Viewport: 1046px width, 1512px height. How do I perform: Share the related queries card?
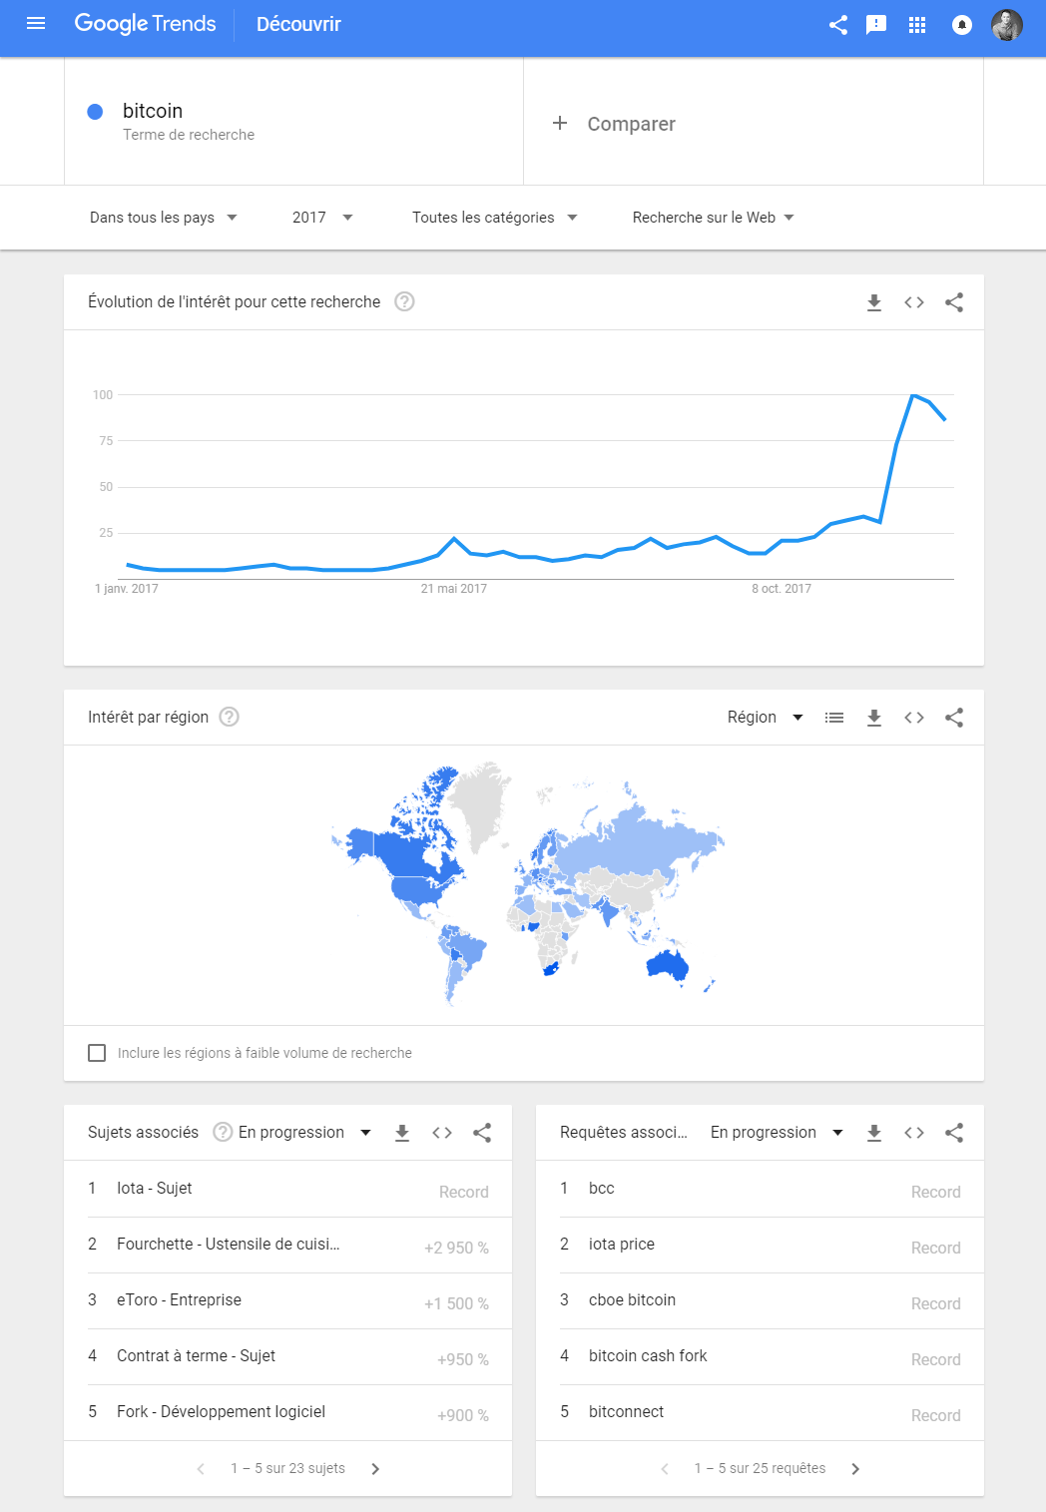[x=954, y=1133]
